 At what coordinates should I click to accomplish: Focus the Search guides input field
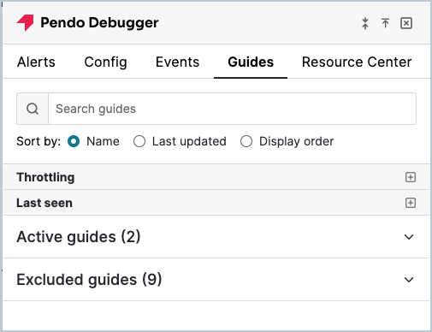pyautogui.click(x=232, y=109)
